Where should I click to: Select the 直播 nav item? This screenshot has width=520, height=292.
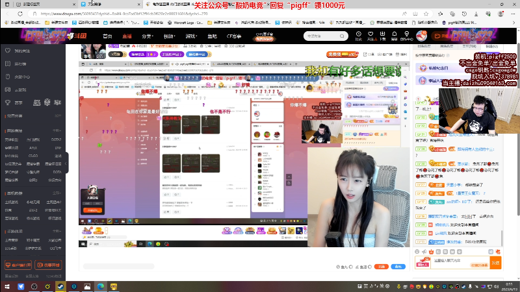127,36
